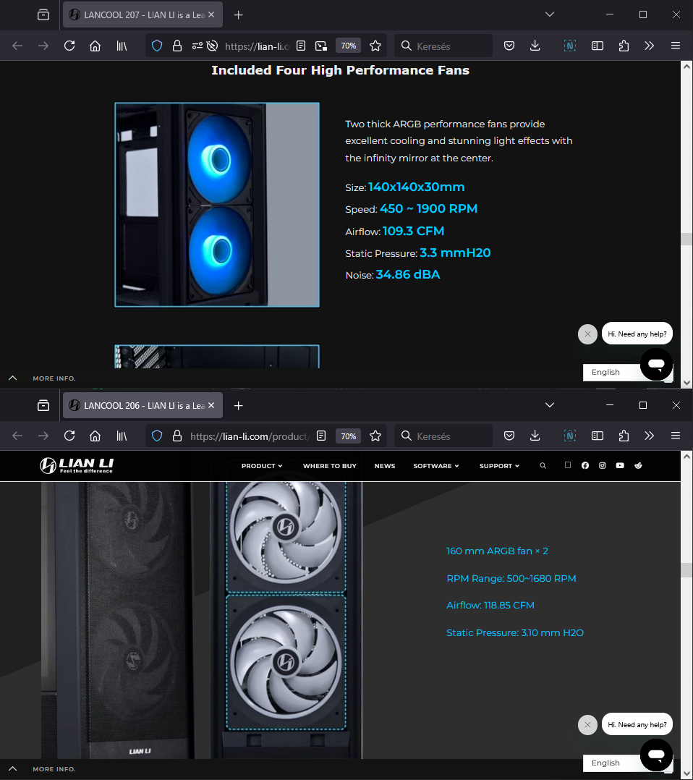Screen dimensions: 693x780
Task: Open new tab in LANCOOL 207 window
Action: coord(238,15)
